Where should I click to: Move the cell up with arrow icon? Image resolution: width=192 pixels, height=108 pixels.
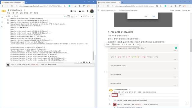pos(76,62)
